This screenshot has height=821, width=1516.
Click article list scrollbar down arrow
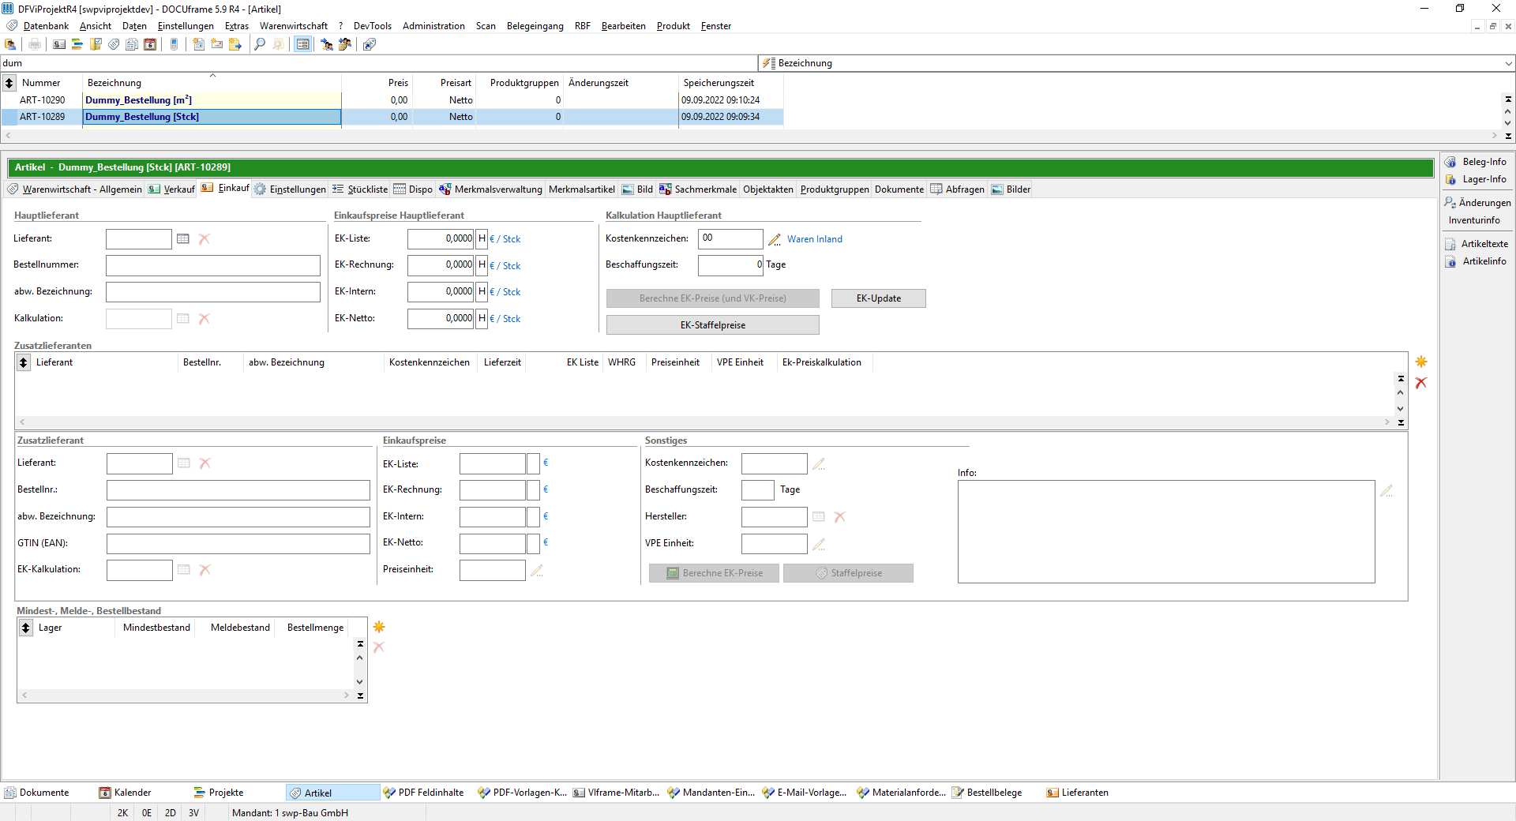[1508, 123]
